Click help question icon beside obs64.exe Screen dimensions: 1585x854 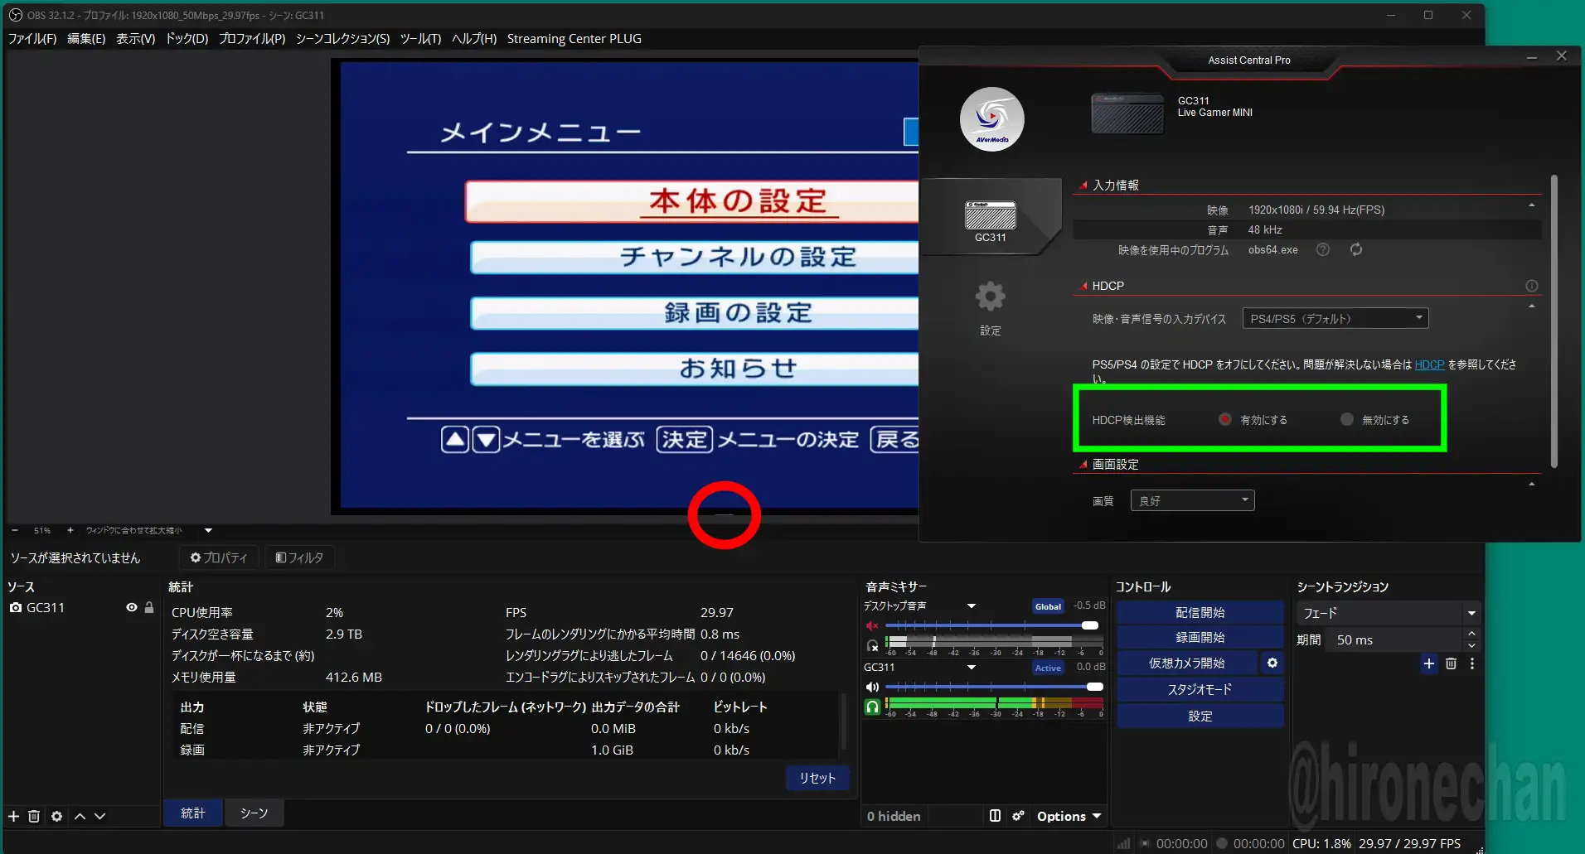tap(1323, 249)
